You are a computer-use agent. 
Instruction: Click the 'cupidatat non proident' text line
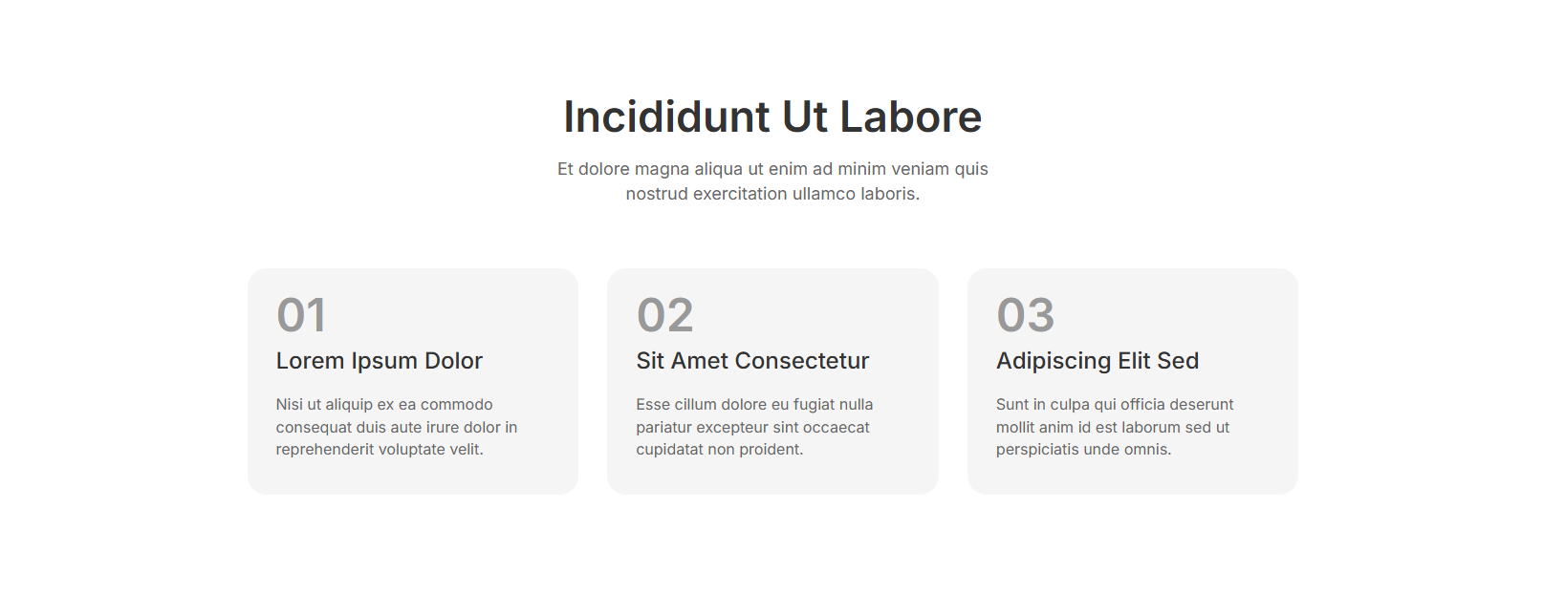pos(720,450)
